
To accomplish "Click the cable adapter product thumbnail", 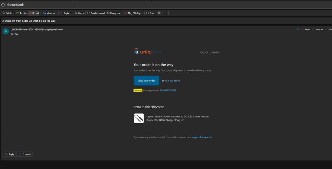I will [139, 118].
